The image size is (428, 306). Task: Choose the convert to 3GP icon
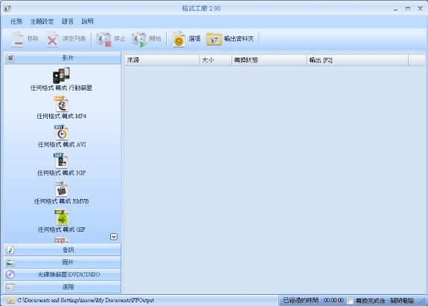61,160
